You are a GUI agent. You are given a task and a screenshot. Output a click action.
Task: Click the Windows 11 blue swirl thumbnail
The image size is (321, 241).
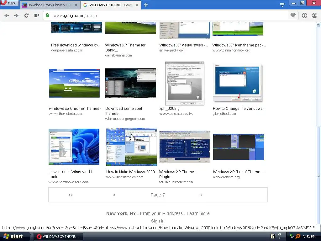pyautogui.click(x=74, y=147)
